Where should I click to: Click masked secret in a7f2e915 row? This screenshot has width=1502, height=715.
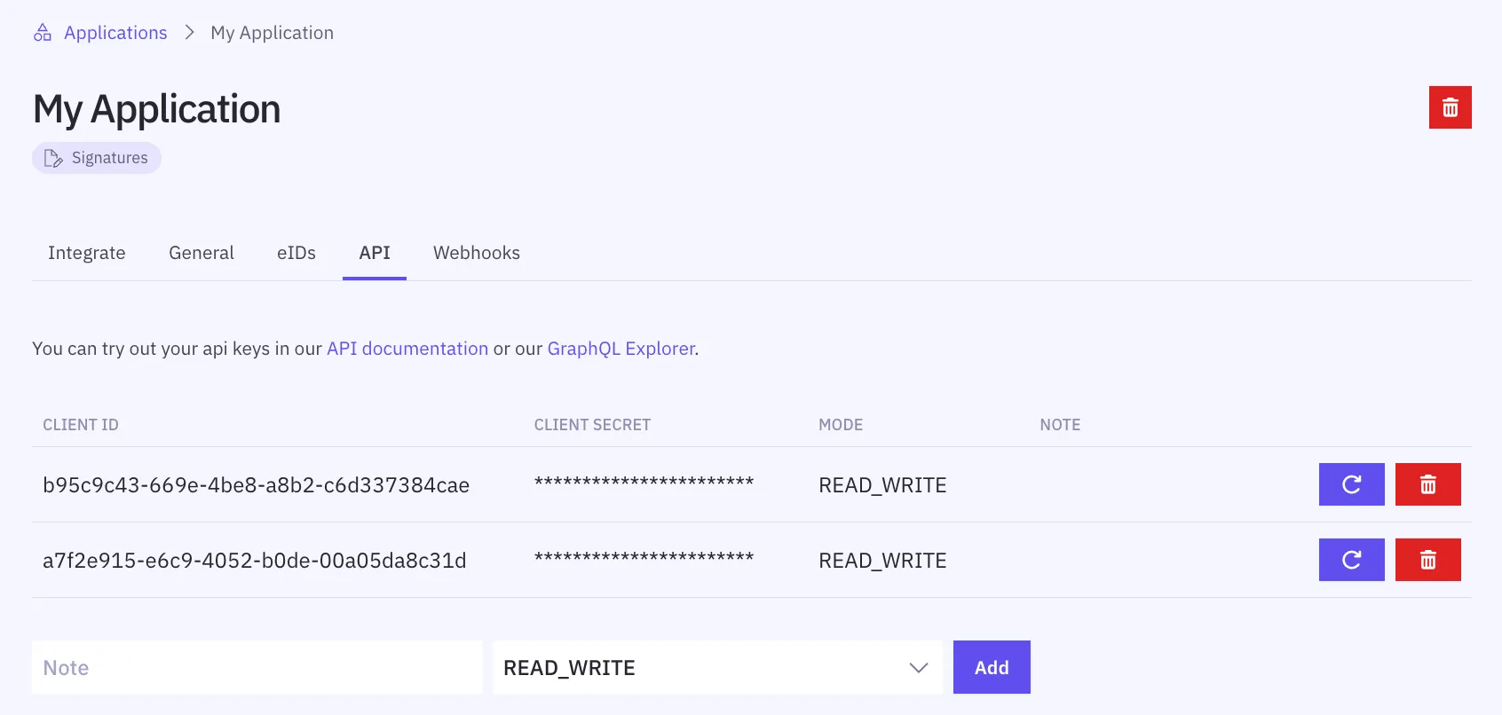644,559
